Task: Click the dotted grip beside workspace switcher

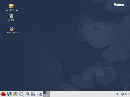Action: pyautogui.click(x=51, y=94)
